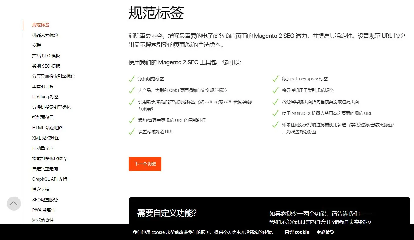Select 寻呼机搜索引擎优化 in sidebar
414x240 pixels.
tap(51, 107)
